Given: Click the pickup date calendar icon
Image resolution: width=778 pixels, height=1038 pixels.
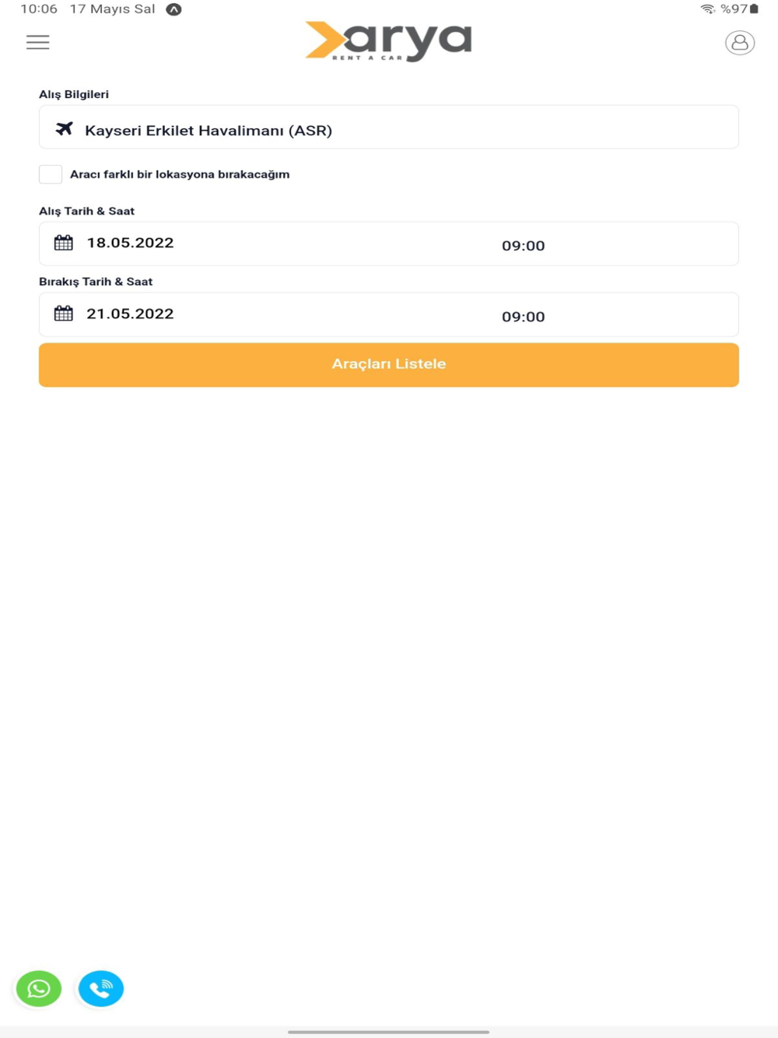Looking at the screenshot, I should 64,243.
